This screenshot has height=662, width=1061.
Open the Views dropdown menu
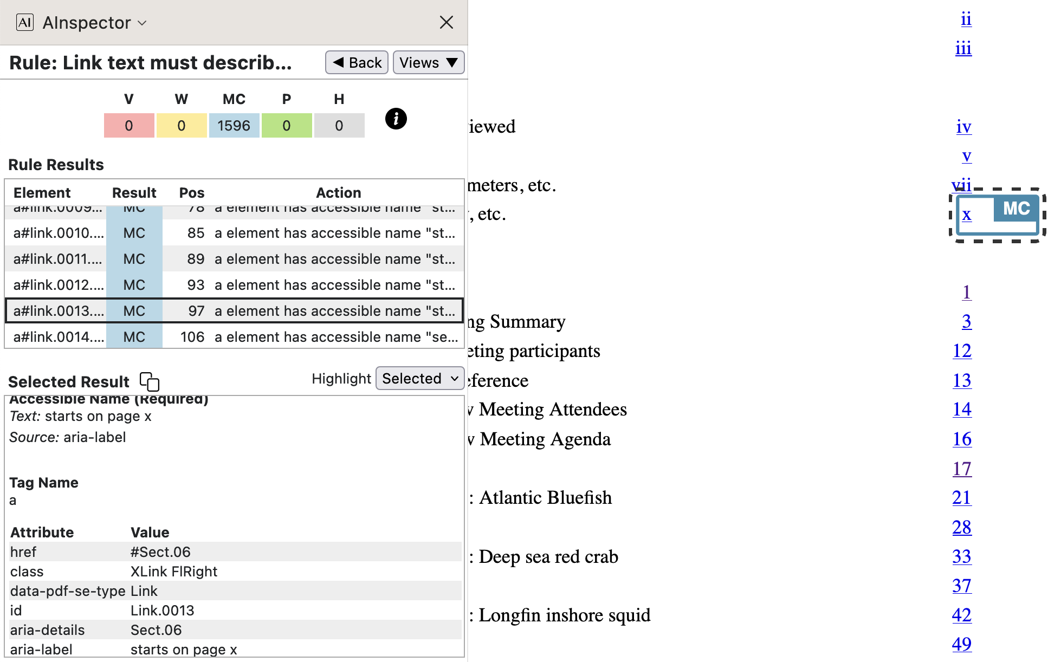[x=428, y=63]
